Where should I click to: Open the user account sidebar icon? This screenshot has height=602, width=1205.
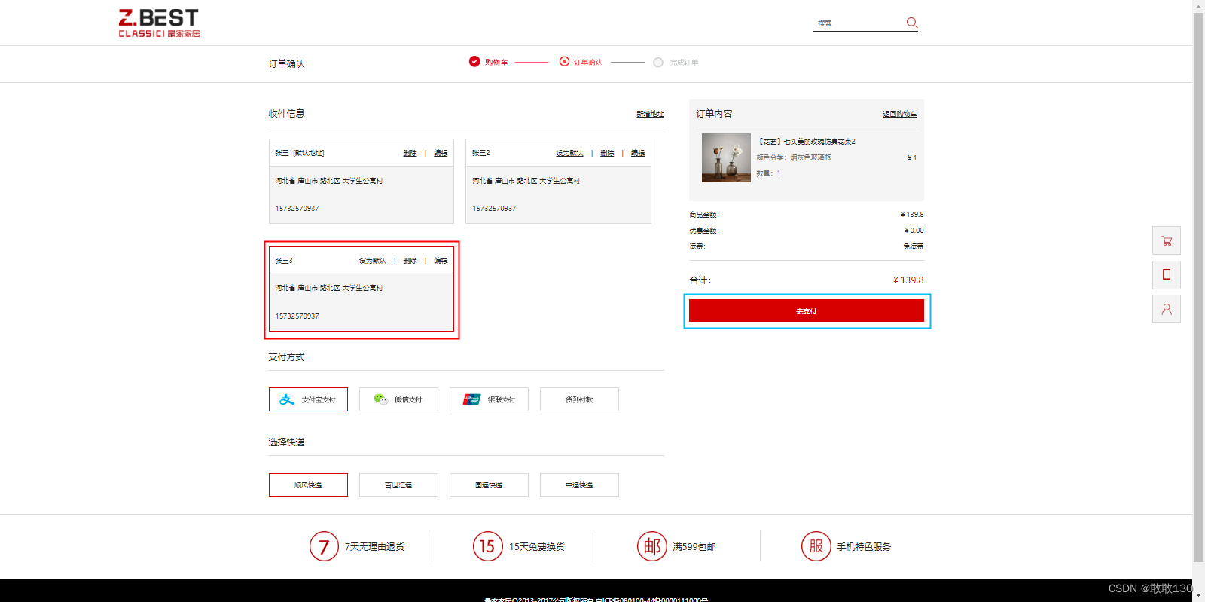click(1166, 309)
